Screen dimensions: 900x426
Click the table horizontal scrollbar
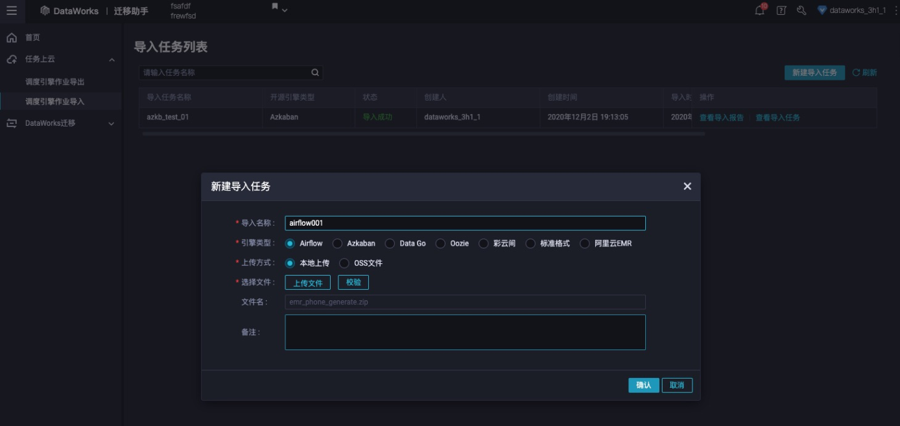tap(423, 134)
